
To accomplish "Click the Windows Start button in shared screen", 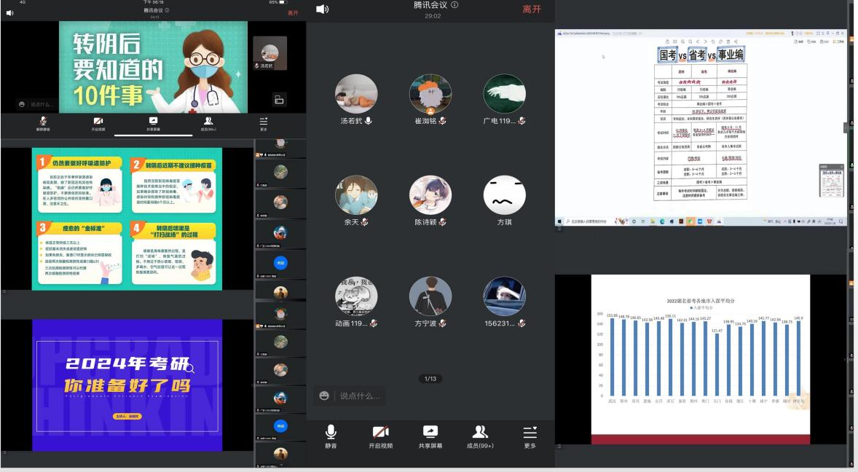I will pyautogui.click(x=560, y=221).
